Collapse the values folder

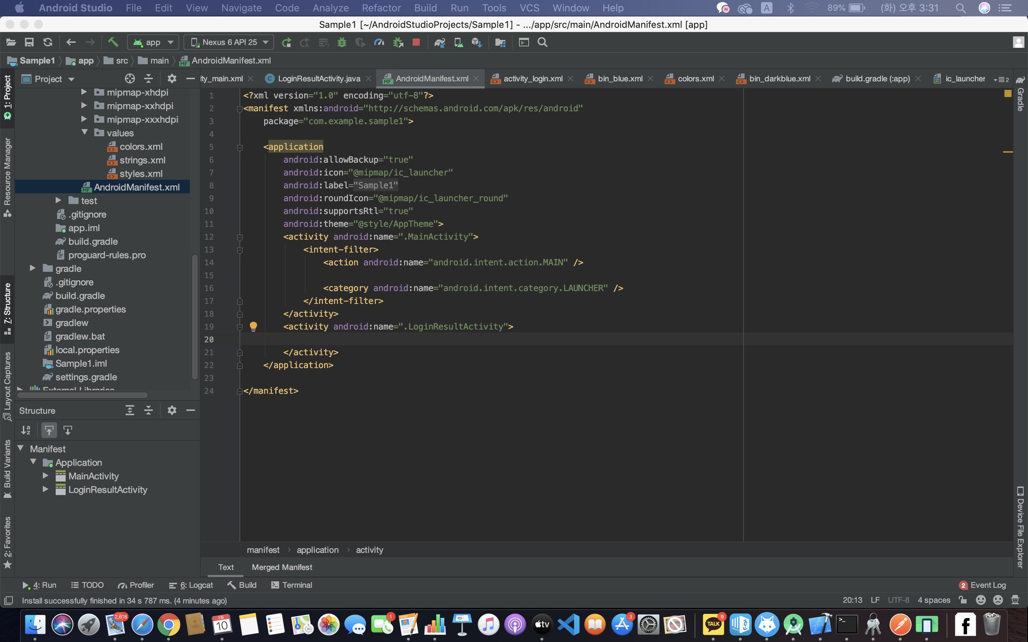(84, 132)
